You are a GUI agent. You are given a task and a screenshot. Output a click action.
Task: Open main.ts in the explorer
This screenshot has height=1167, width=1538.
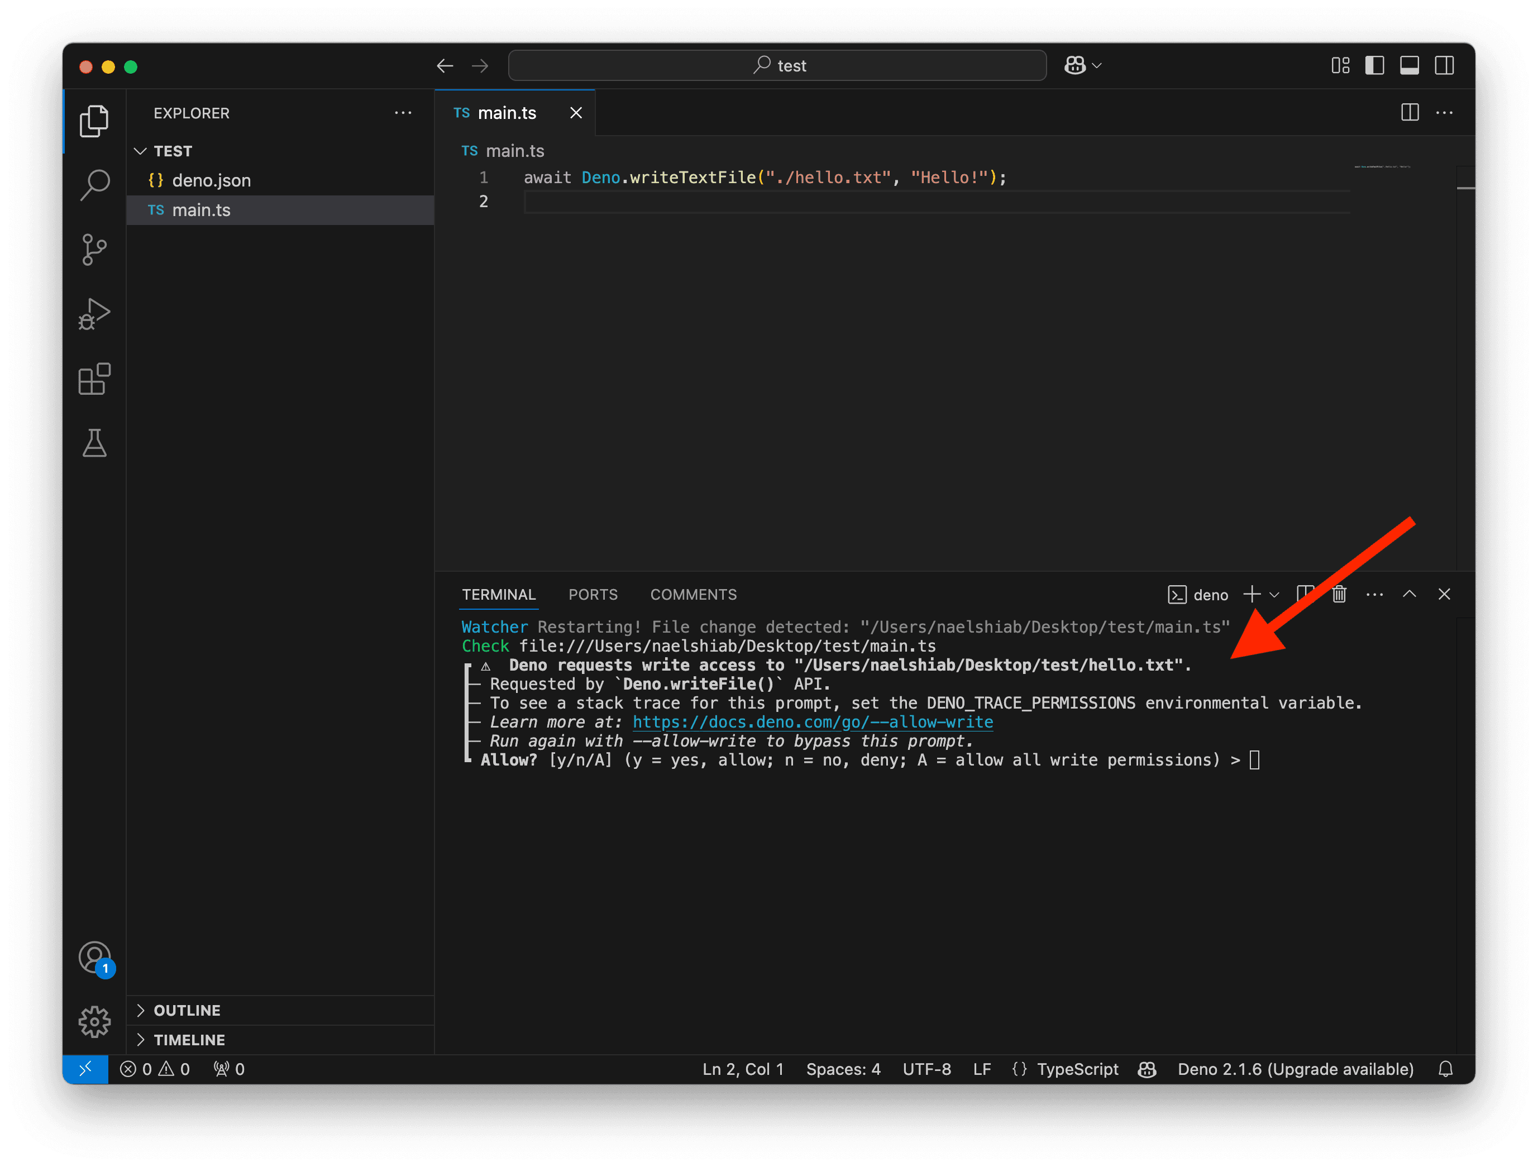(x=281, y=210)
